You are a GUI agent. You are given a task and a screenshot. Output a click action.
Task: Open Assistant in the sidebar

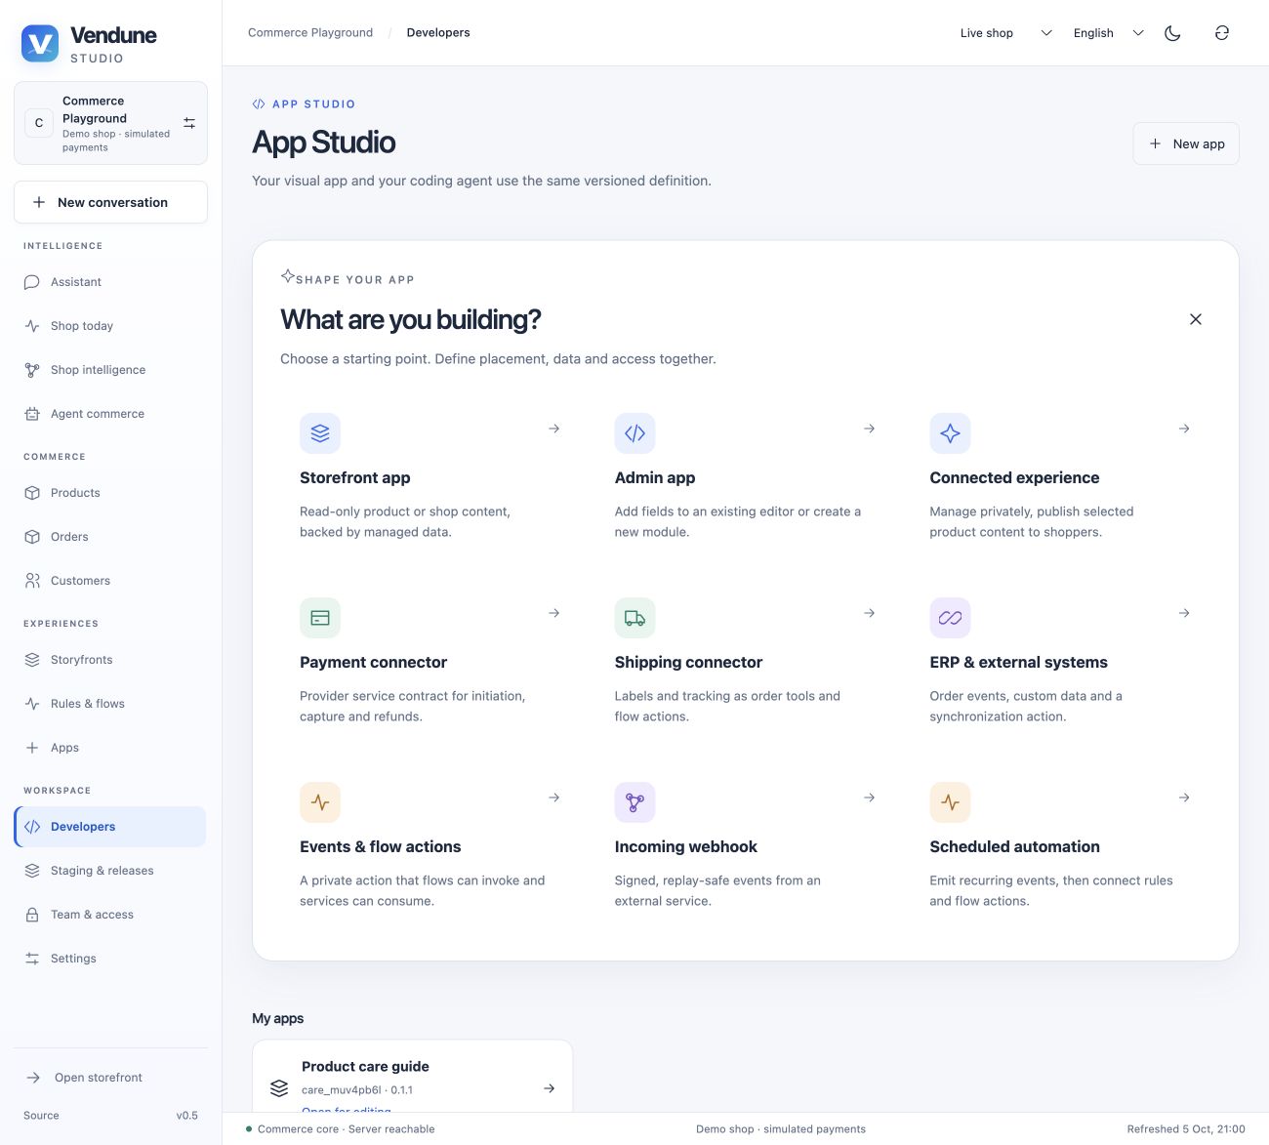click(110, 282)
